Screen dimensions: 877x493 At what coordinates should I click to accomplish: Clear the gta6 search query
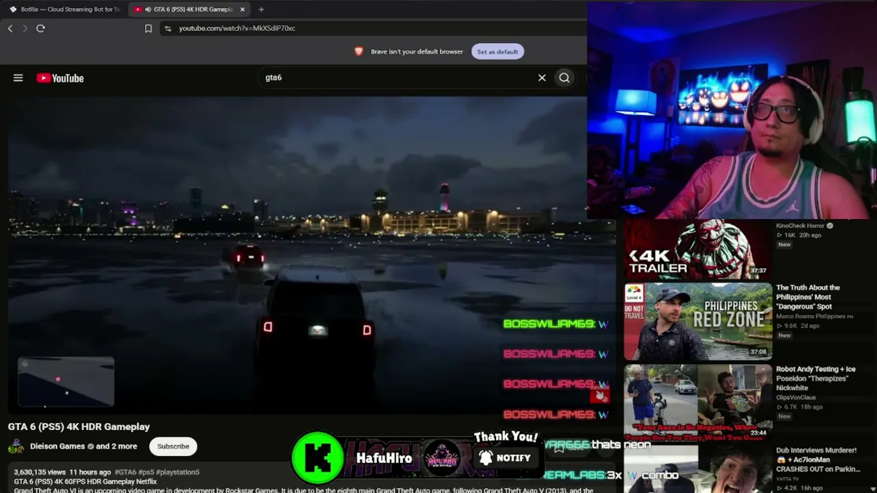coord(542,78)
